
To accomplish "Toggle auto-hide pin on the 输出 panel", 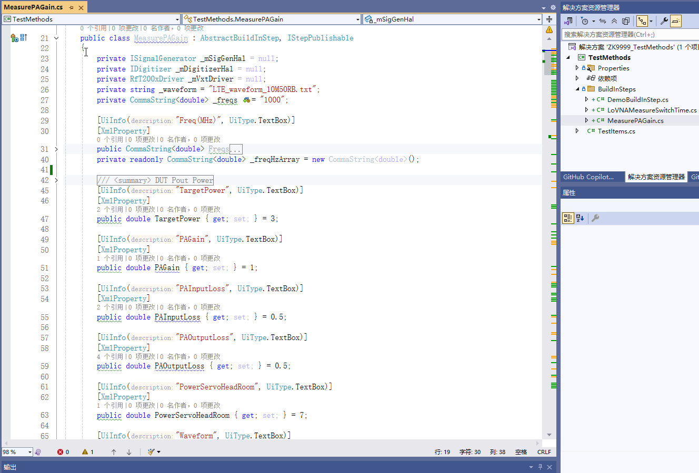I will click(540, 467).
